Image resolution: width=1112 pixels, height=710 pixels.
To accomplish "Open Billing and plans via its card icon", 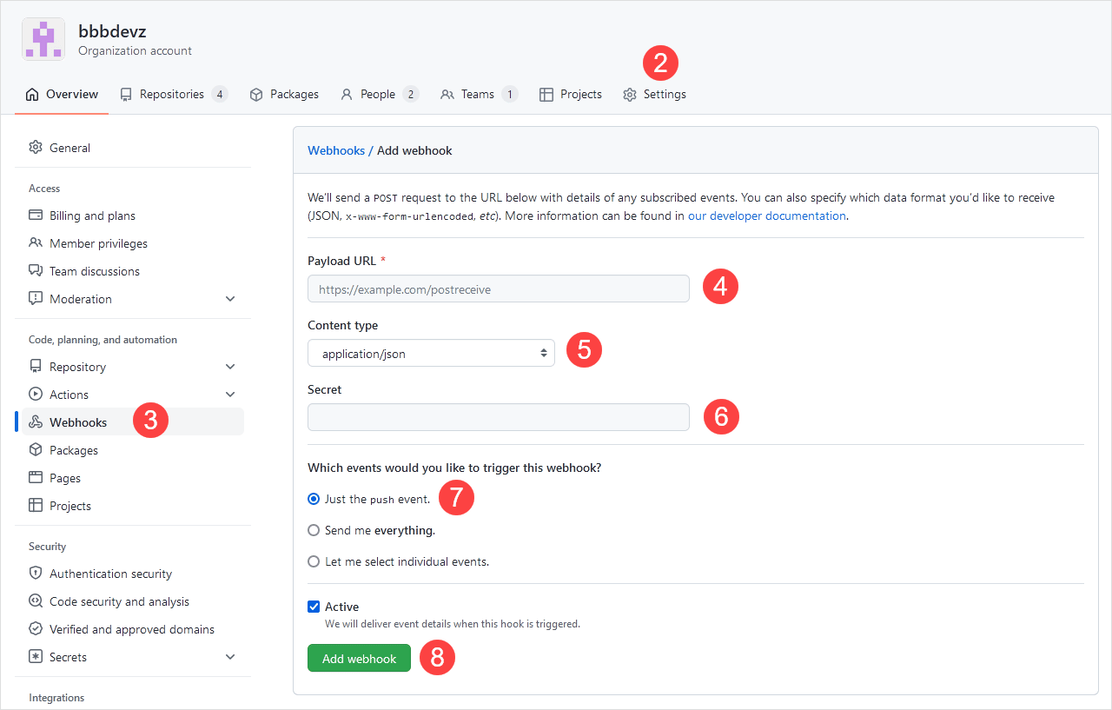I will pos(35,215).
